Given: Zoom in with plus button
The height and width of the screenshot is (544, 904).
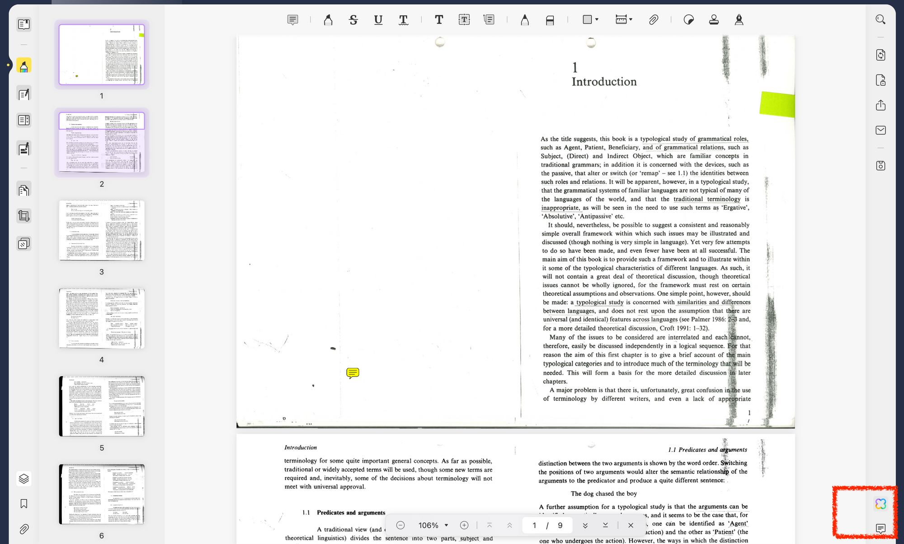Looking at the screenshot, I should pyautogui.click(x=464, y=525).
